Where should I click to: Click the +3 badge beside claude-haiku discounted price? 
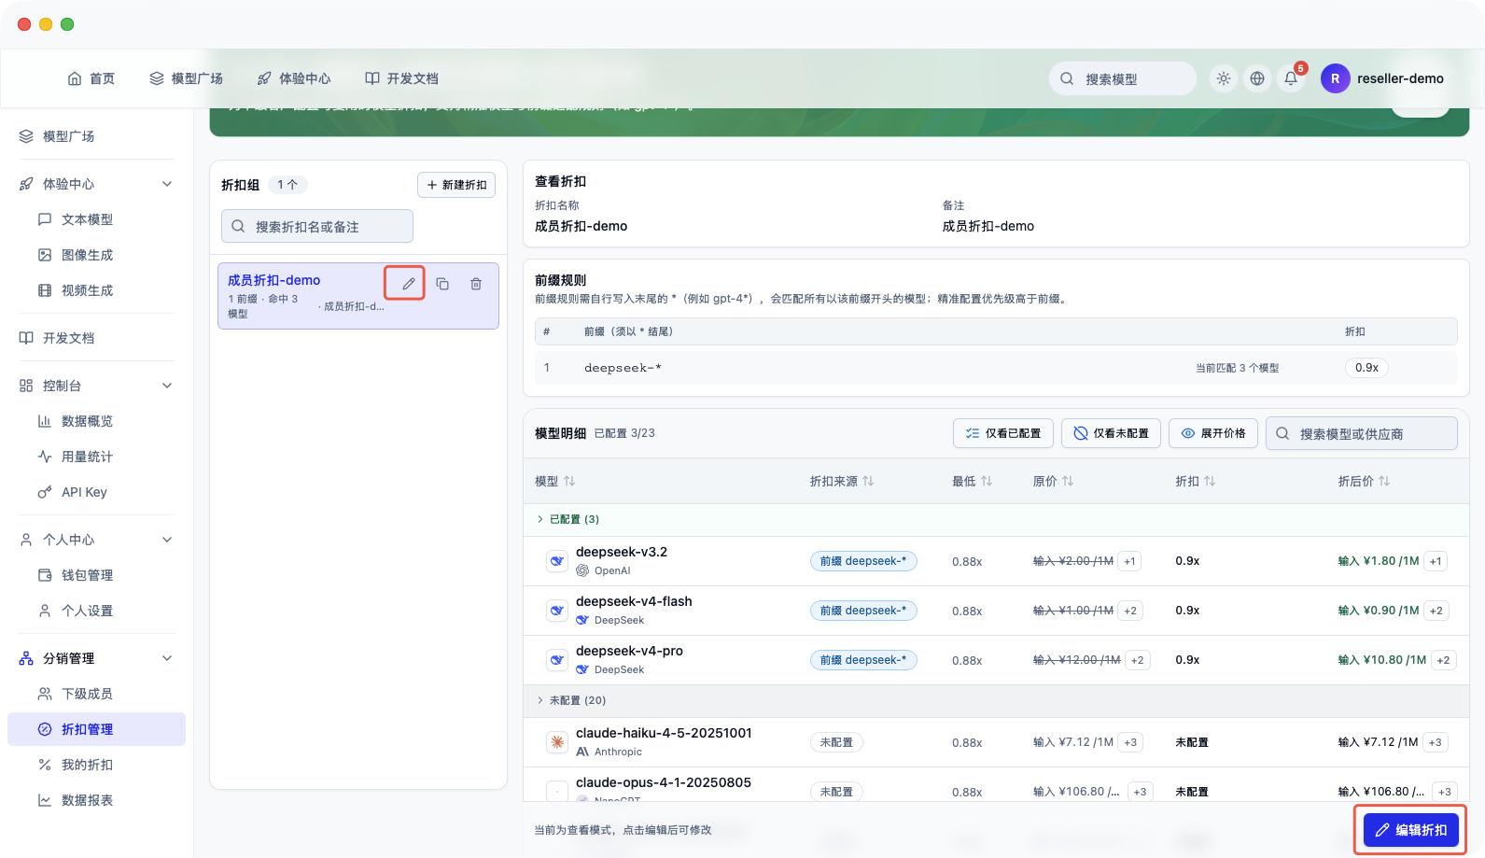point(1436,742)
